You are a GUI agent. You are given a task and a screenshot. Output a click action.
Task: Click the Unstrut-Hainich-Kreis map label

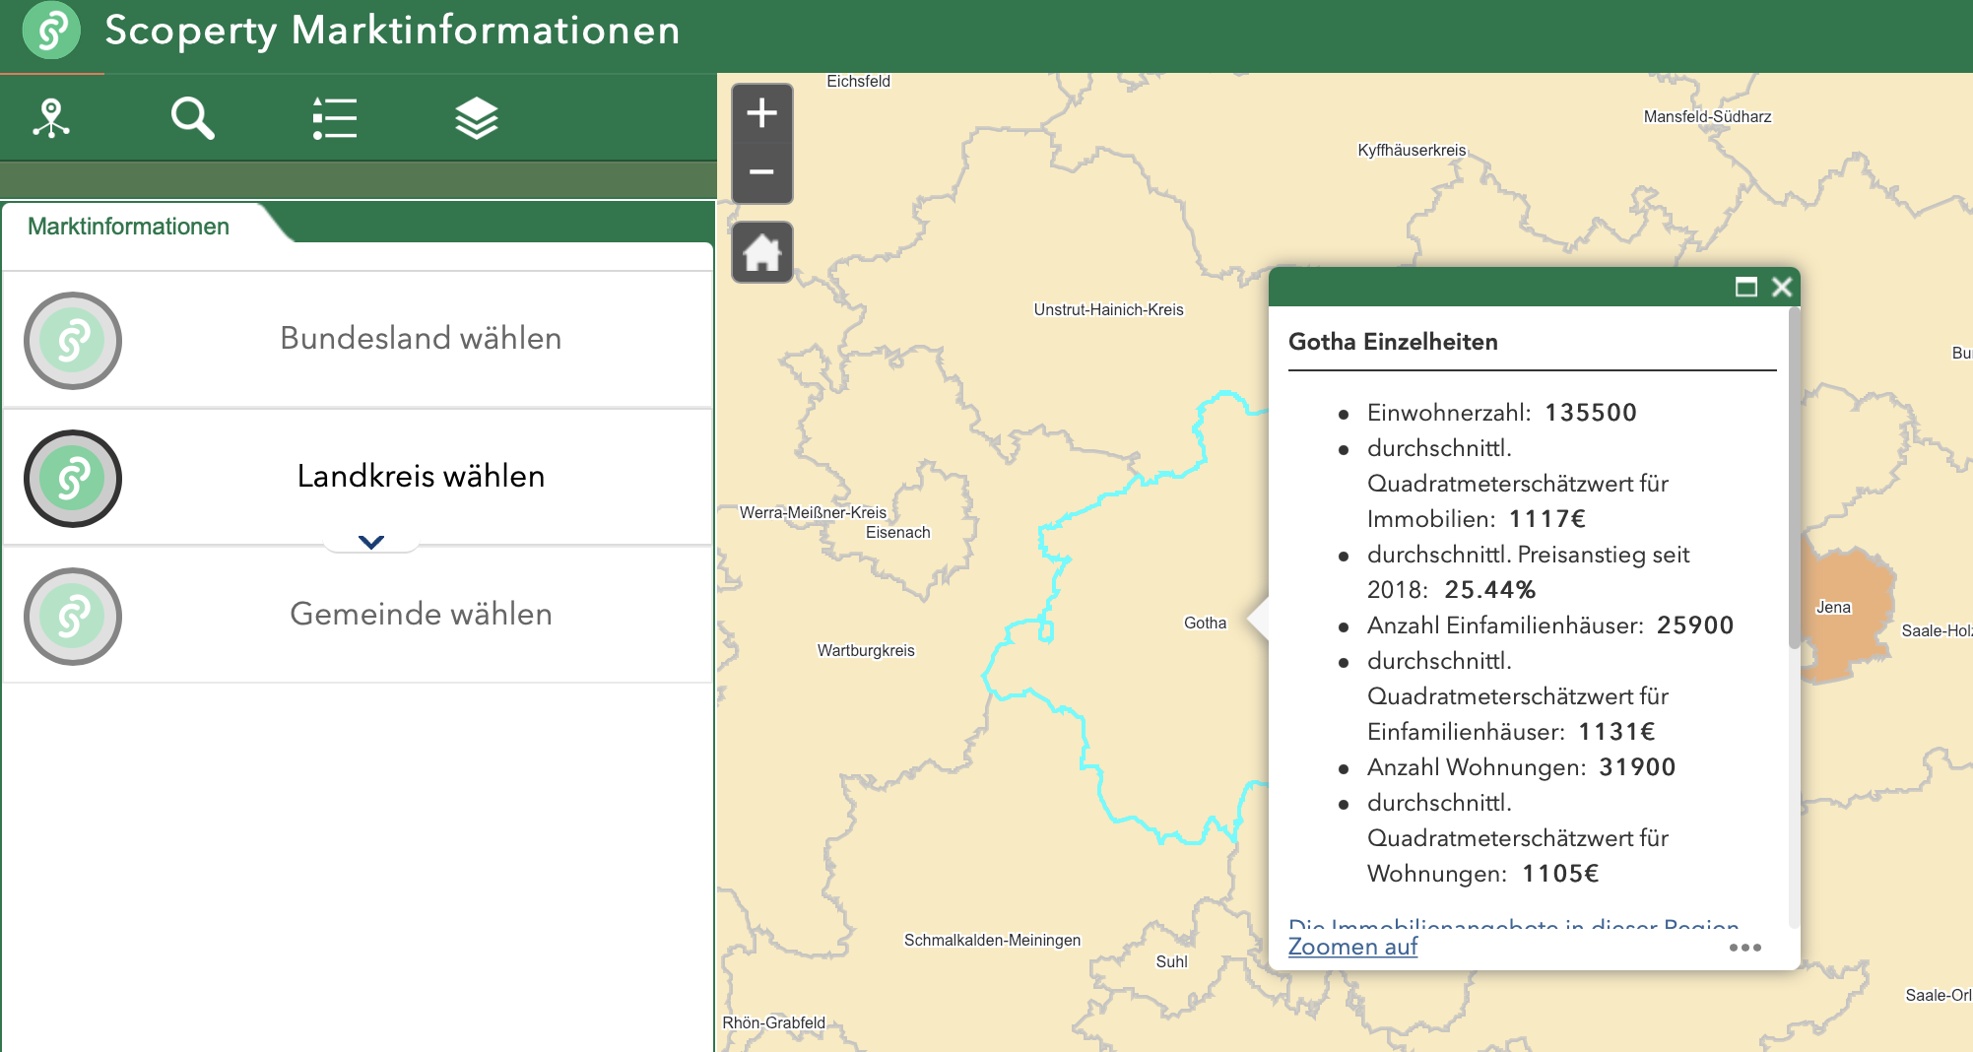1108,309
